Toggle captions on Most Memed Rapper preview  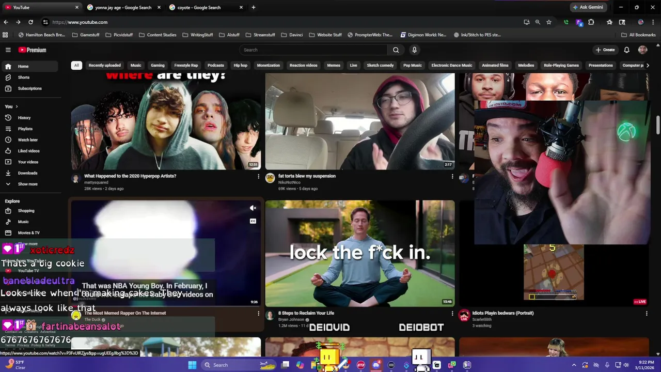click(x=253, y=221)
